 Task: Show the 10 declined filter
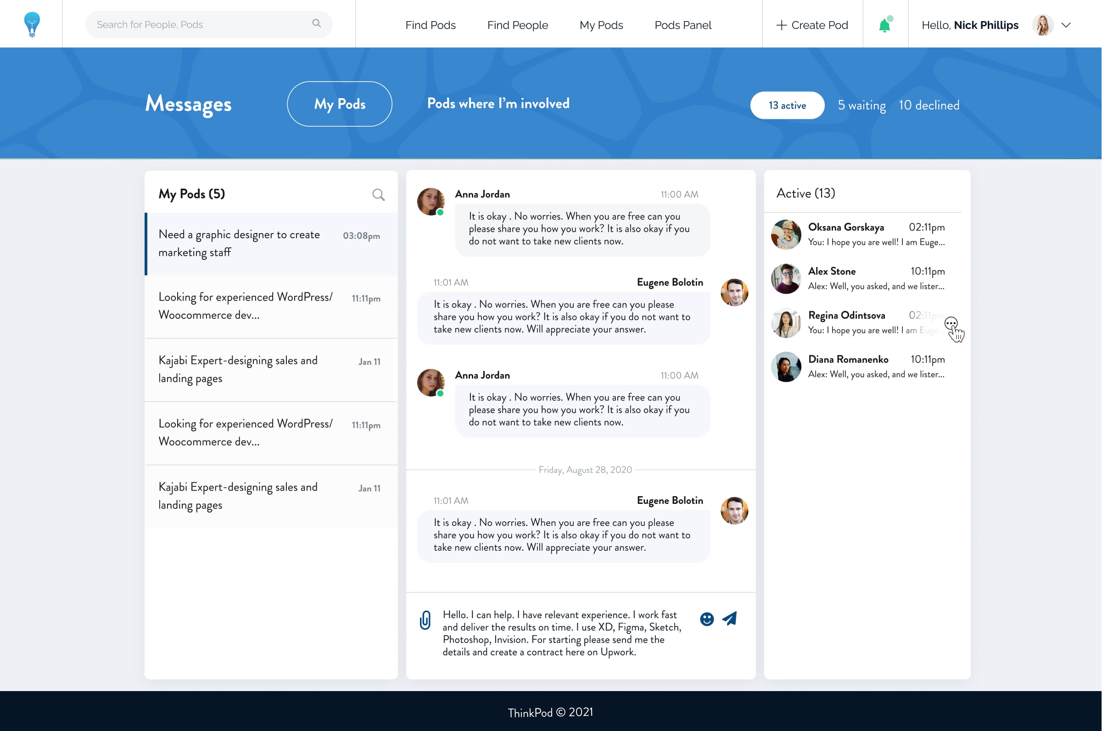pos(929,106)
